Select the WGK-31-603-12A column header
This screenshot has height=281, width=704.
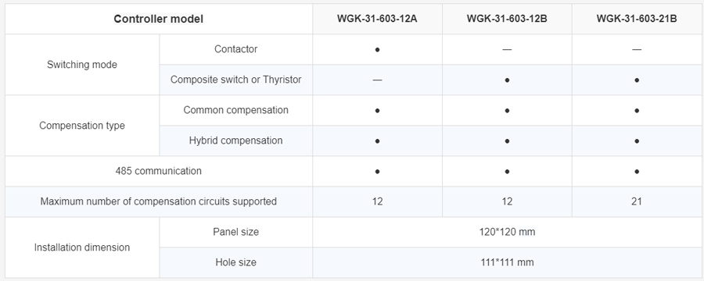pos(377,19)
